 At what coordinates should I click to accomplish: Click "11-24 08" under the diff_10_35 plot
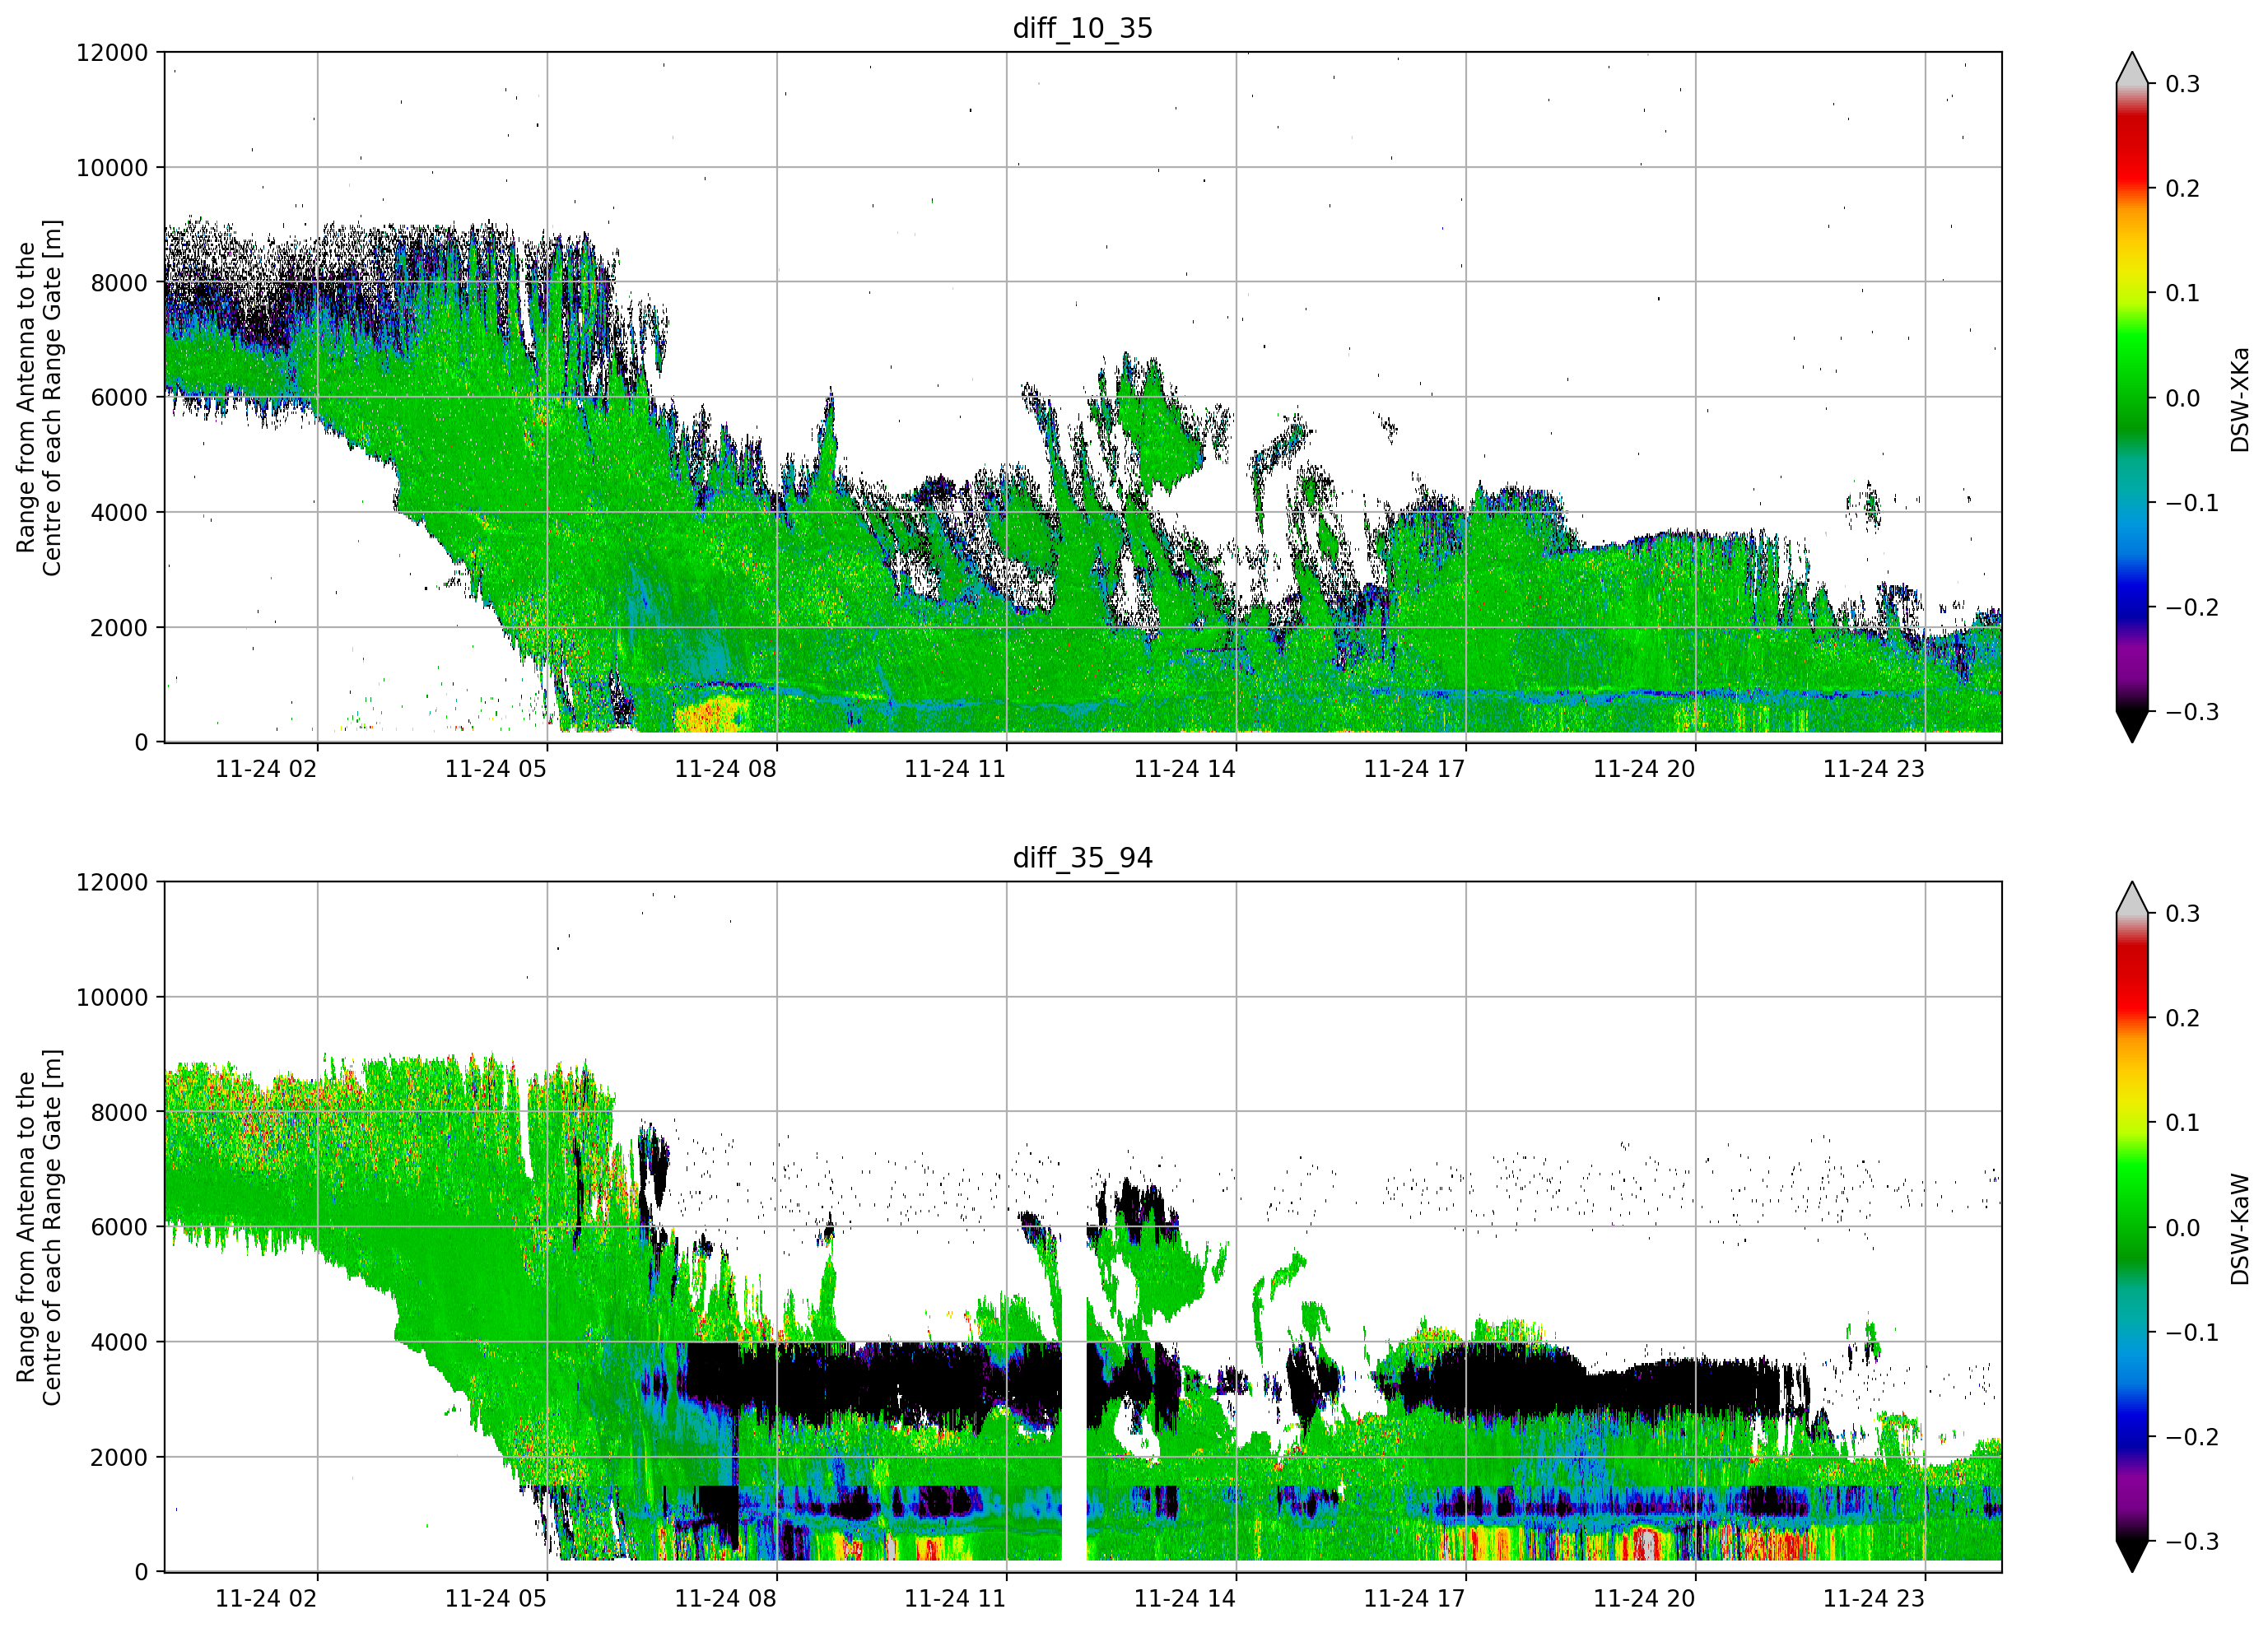click(x=725, y=769)
